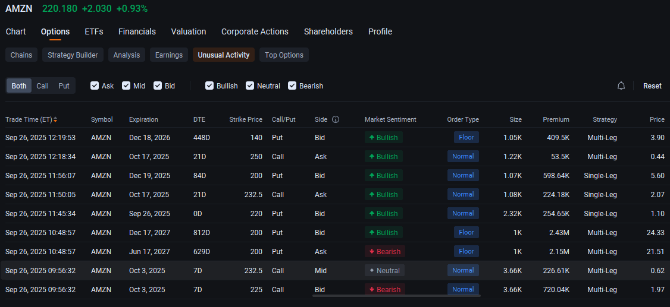Click the Trade Time sort arrow icon

click(55, 120)
